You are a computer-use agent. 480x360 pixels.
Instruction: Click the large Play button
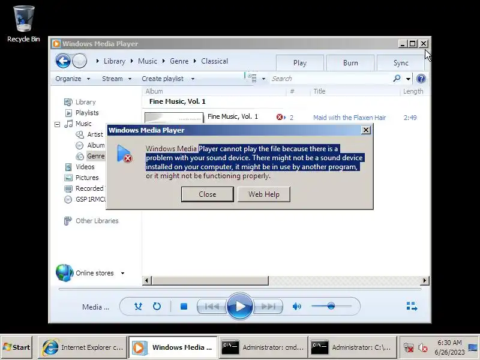240,306
